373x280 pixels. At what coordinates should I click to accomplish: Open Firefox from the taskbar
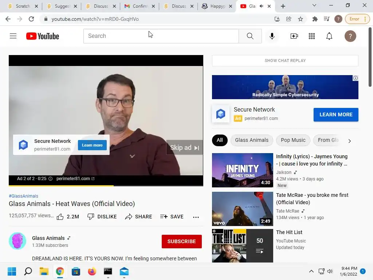coord(92,271)
